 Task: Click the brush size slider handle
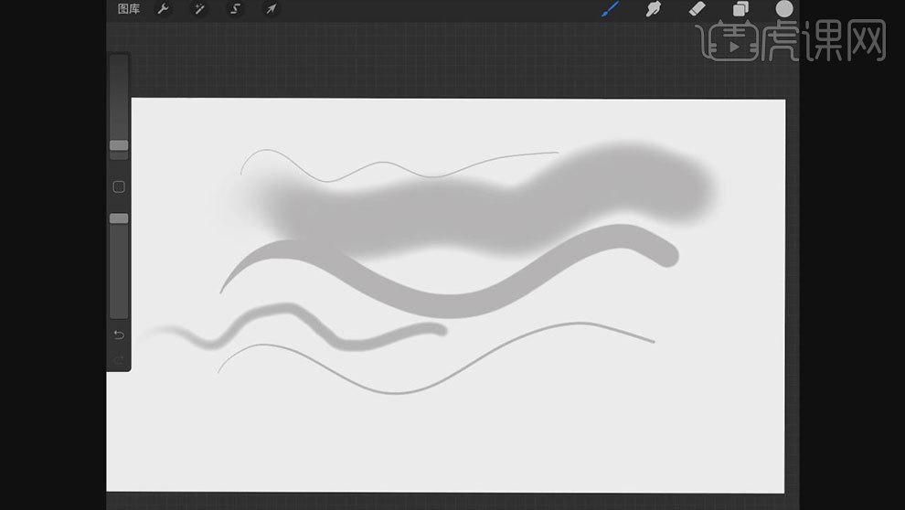coord(119,145)
